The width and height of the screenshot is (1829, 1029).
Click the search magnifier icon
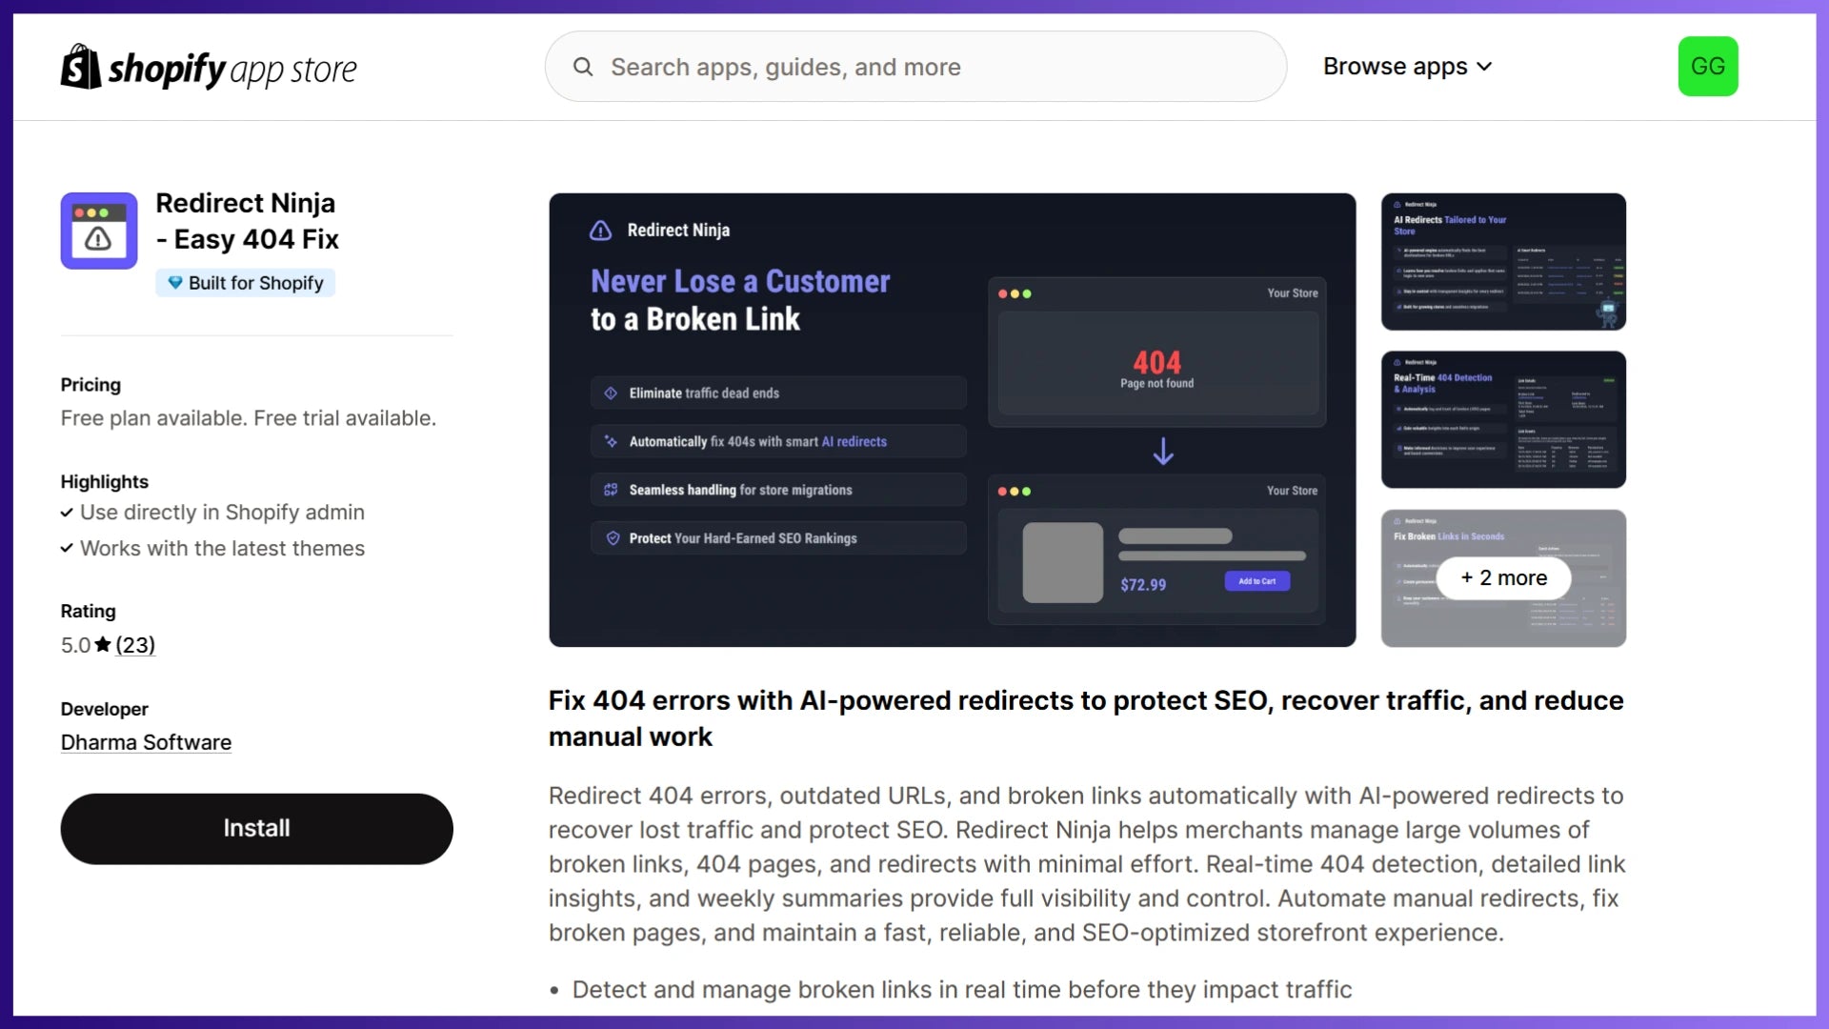click(583, 67)
